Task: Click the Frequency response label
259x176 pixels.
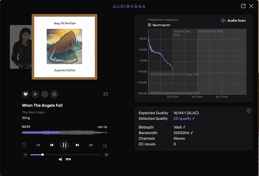Action: tap(163, 20)
